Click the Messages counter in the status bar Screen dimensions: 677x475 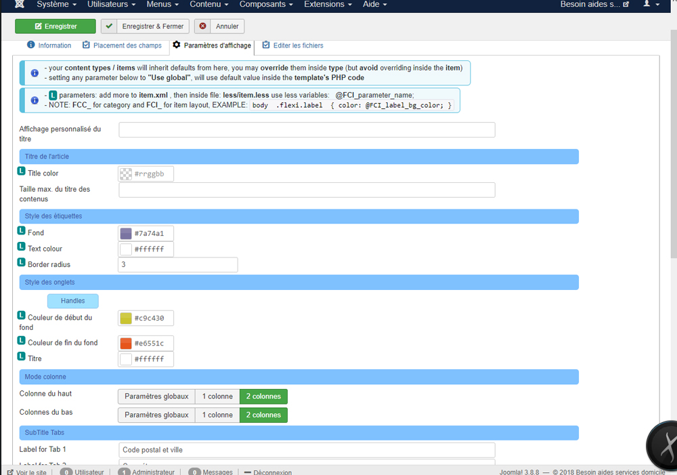(211, 472)
